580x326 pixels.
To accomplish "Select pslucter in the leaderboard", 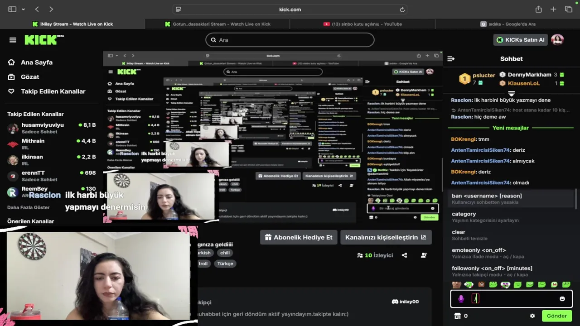I will pos(484,75).
